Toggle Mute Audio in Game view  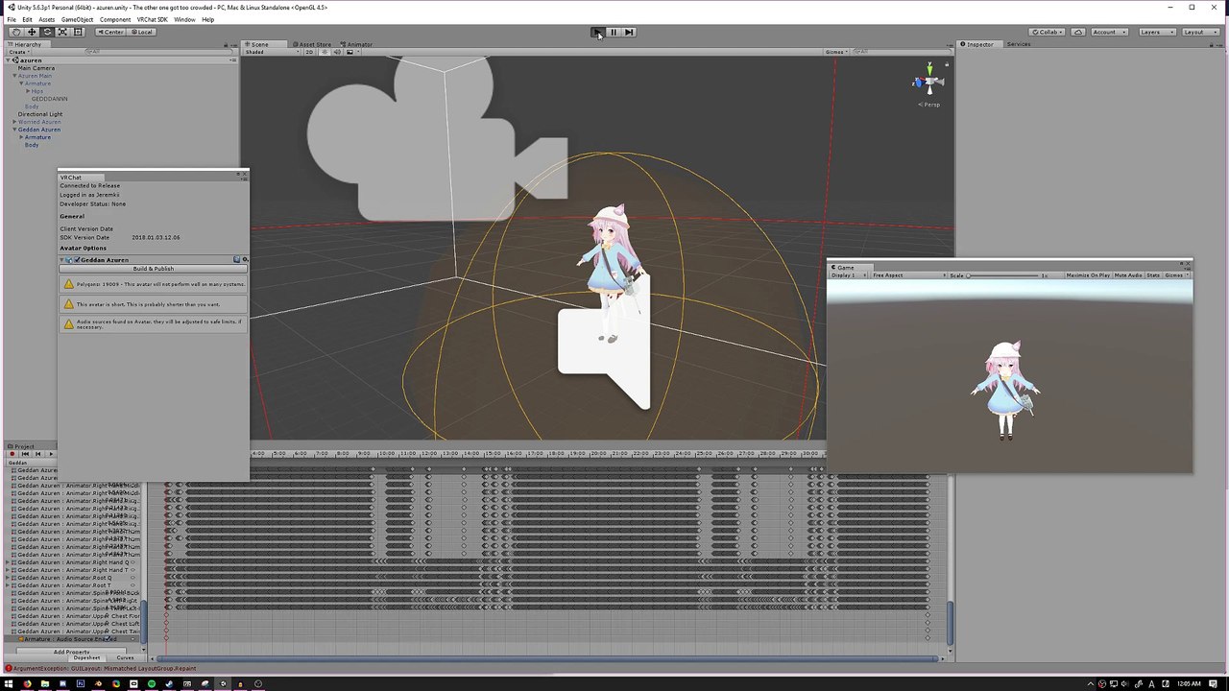1128,275
